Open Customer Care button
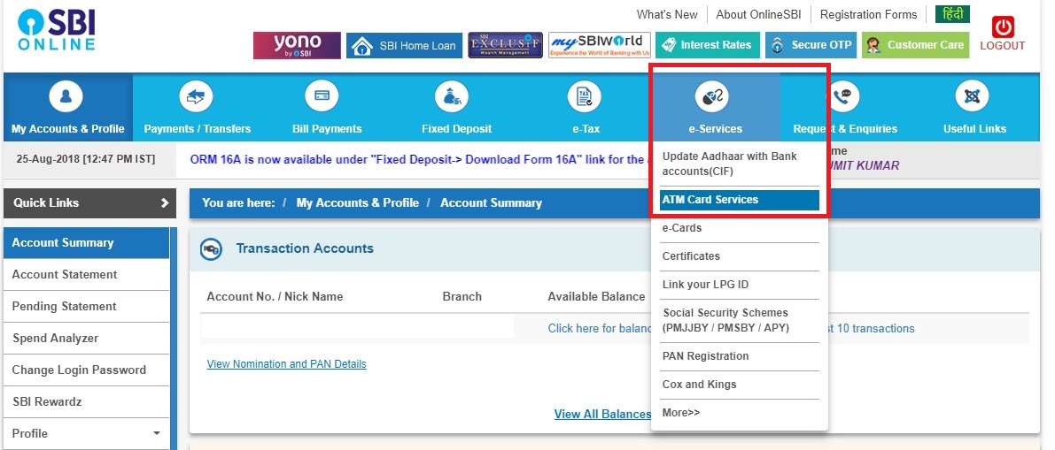The width and height of the screenshot is (1055, 450). click(916, 45)
